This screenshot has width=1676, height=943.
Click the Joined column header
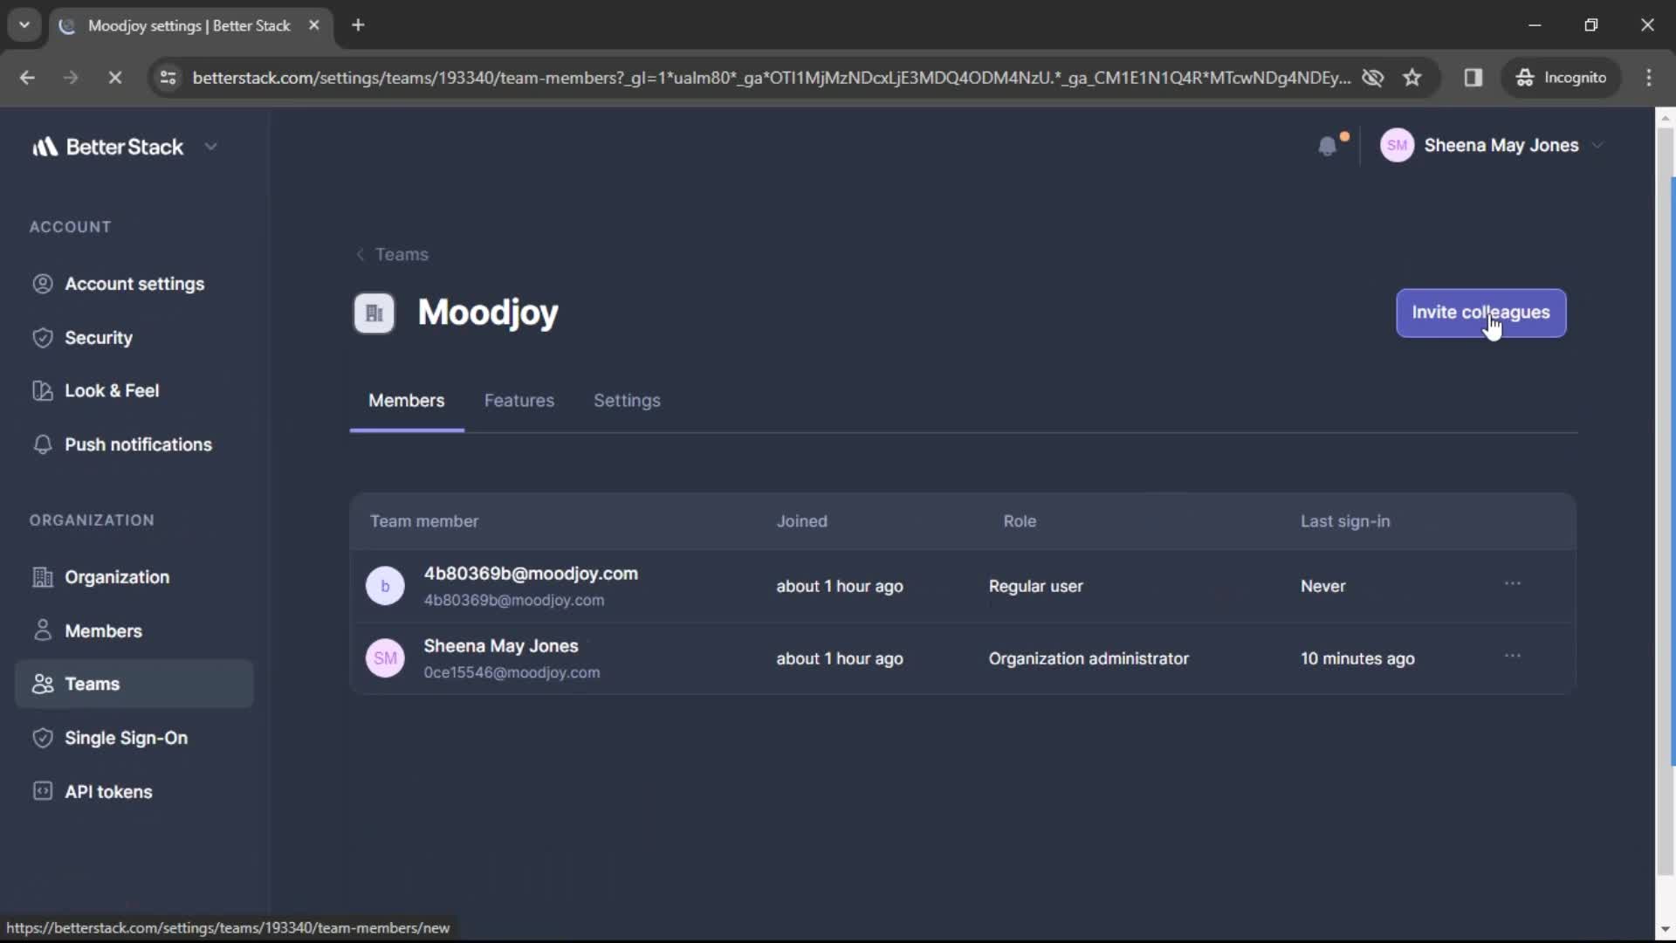[801, 521]
